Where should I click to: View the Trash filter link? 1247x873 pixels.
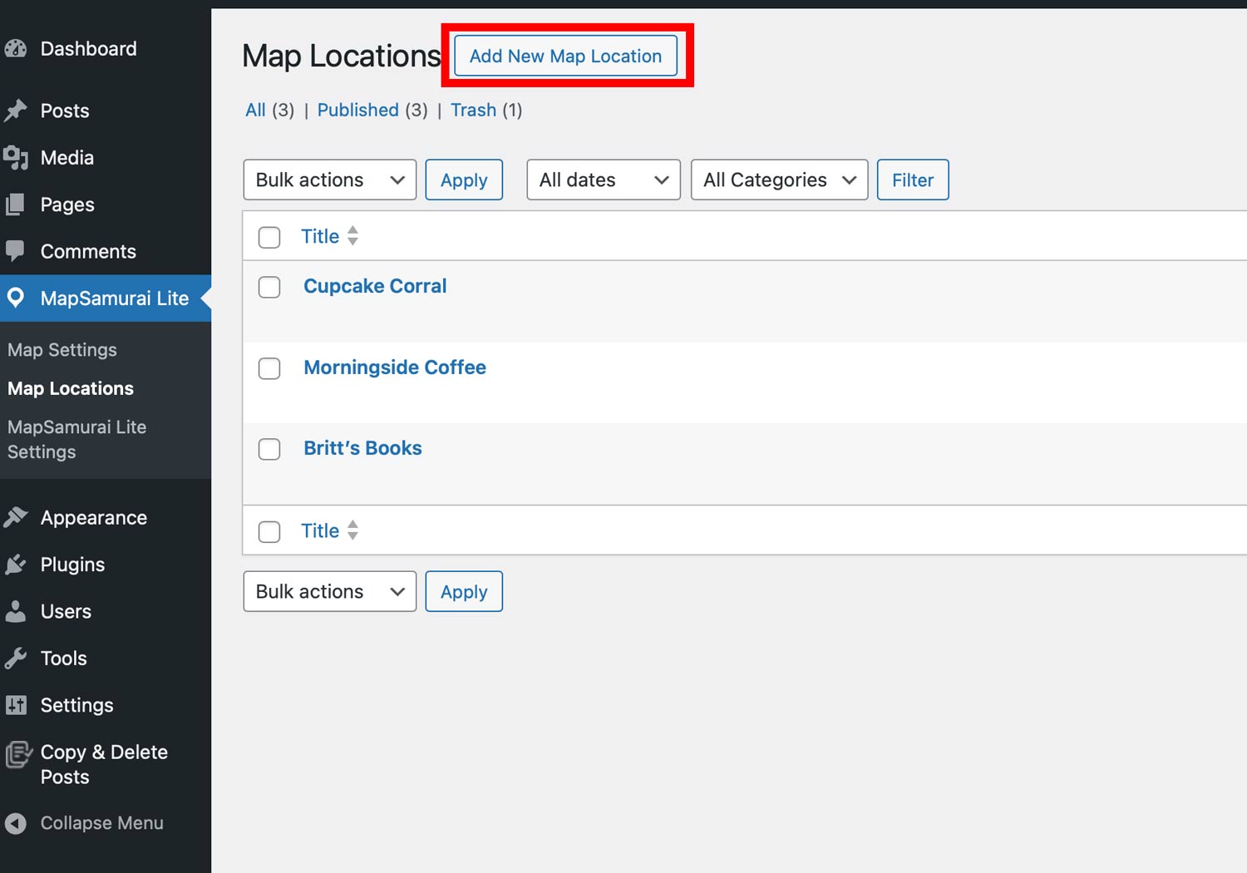pyautogui.click(x=473, y=110)
